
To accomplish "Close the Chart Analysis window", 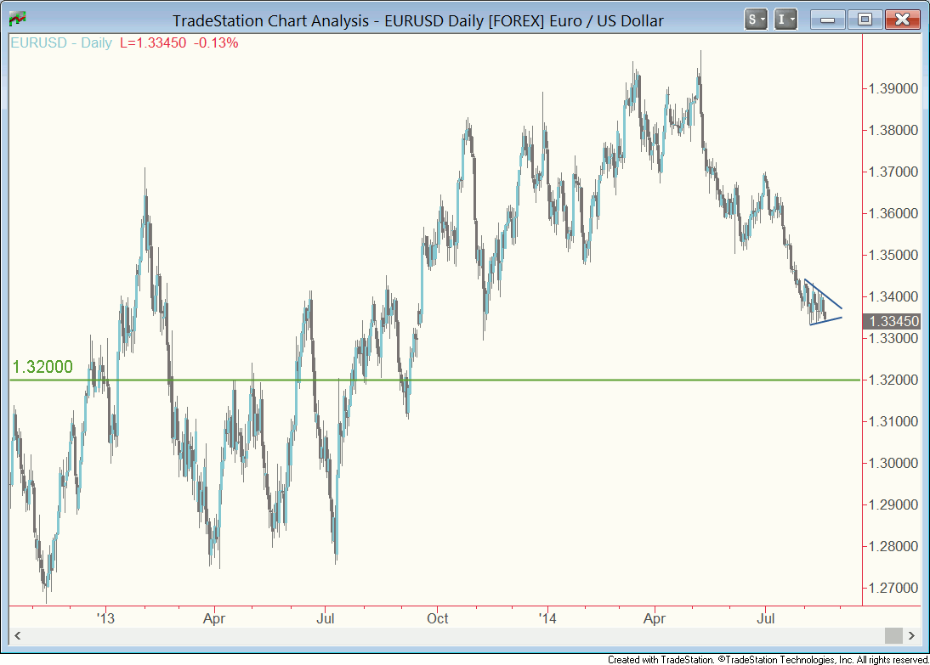I will [x=903, y=20].
